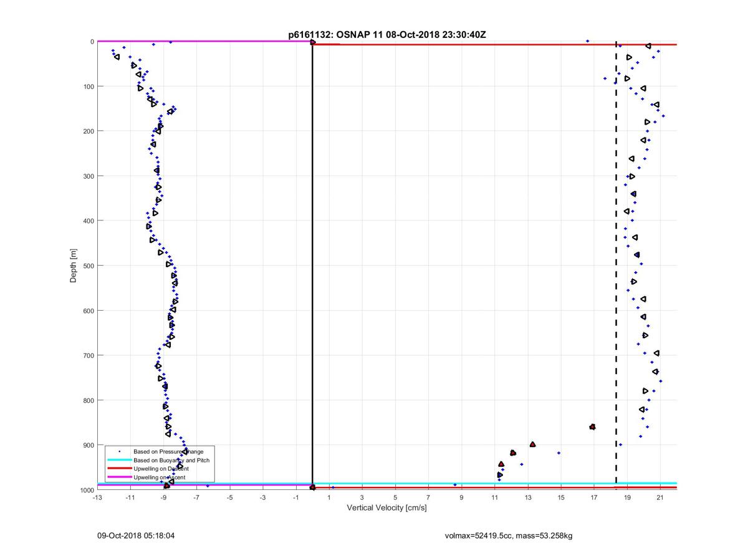Click depth-axis tick label '500'
The width and height of the screenshot is (748, 551).
(89, 266)
